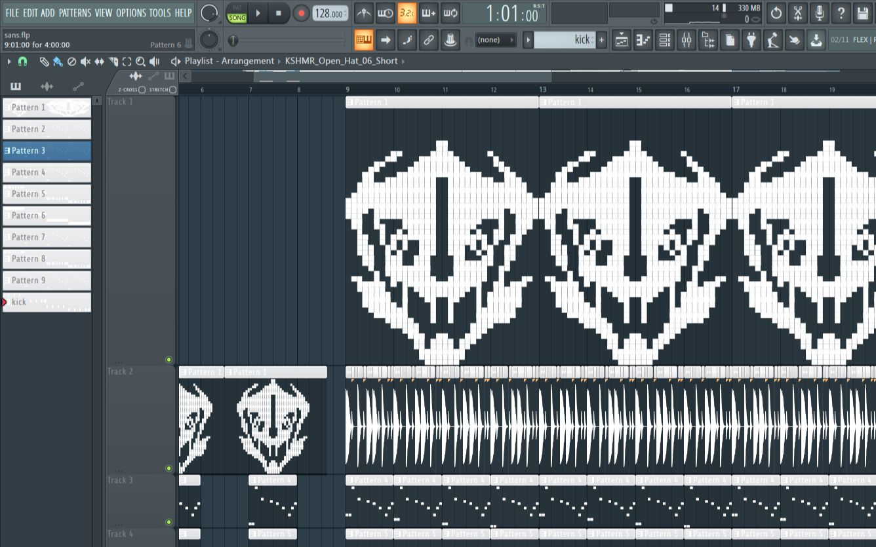Screen dimensions: 876x547
Task: Toggle mute switch for Track 2
Action: pos(169,468)
